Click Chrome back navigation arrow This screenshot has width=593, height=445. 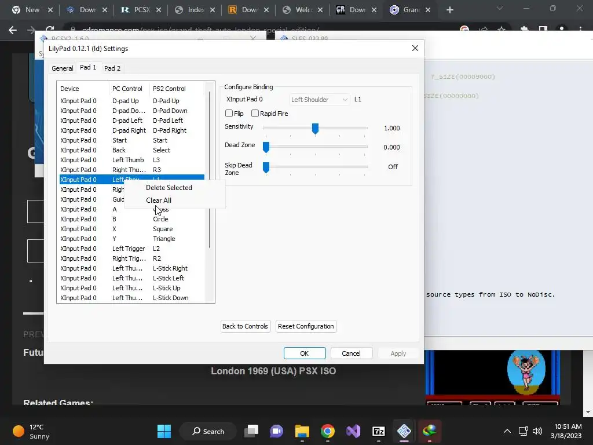click(13, 30)
